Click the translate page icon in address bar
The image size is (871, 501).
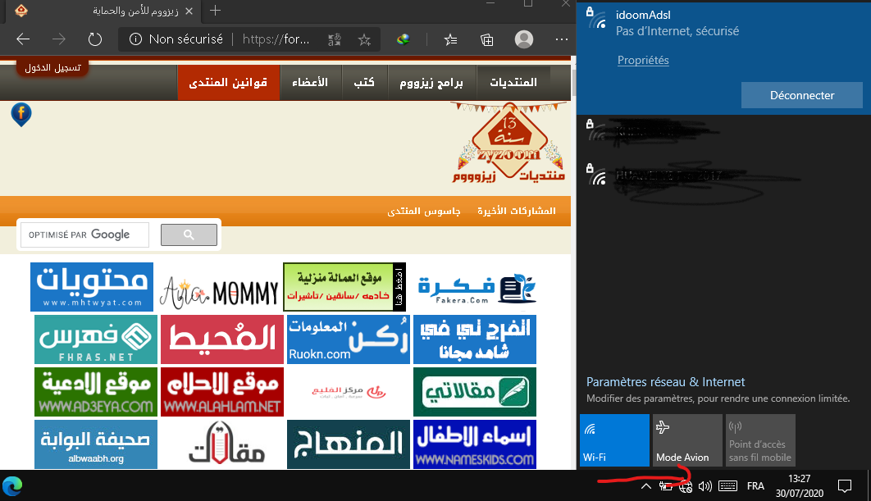[335, 39]
